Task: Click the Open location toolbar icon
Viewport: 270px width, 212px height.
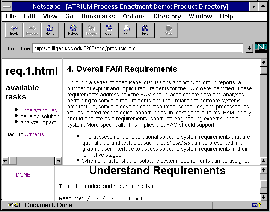Action: (x=109, y=30)
